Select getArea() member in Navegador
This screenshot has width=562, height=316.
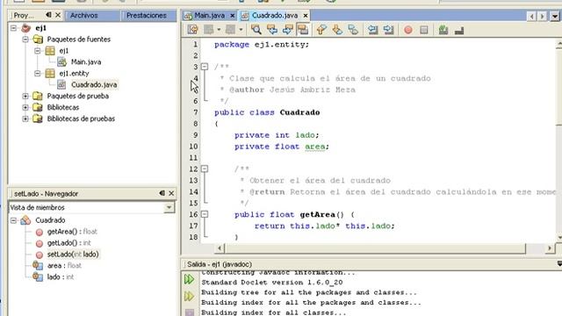pyautogui.click(x=72, y=232)
